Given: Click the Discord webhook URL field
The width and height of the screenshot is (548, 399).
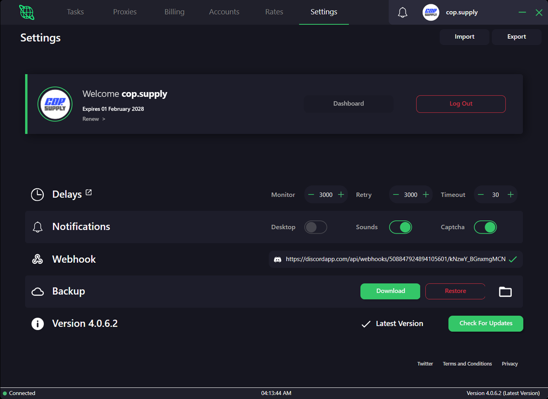Looking at the screenshot, I should click(x=395, y=259).
